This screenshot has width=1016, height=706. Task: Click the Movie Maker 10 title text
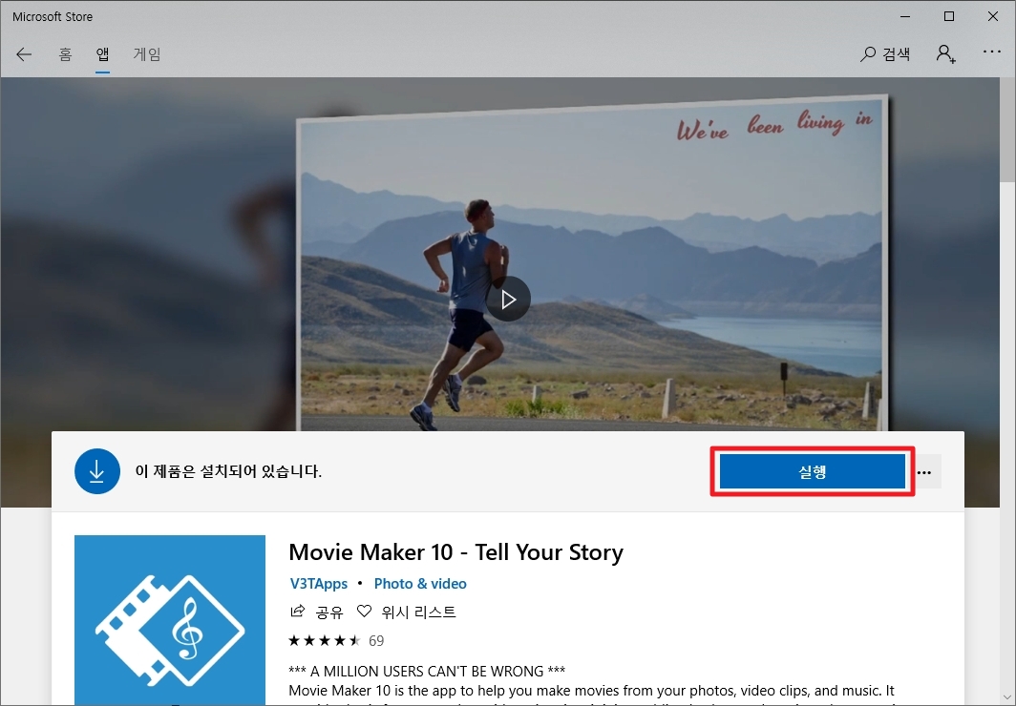455,552
